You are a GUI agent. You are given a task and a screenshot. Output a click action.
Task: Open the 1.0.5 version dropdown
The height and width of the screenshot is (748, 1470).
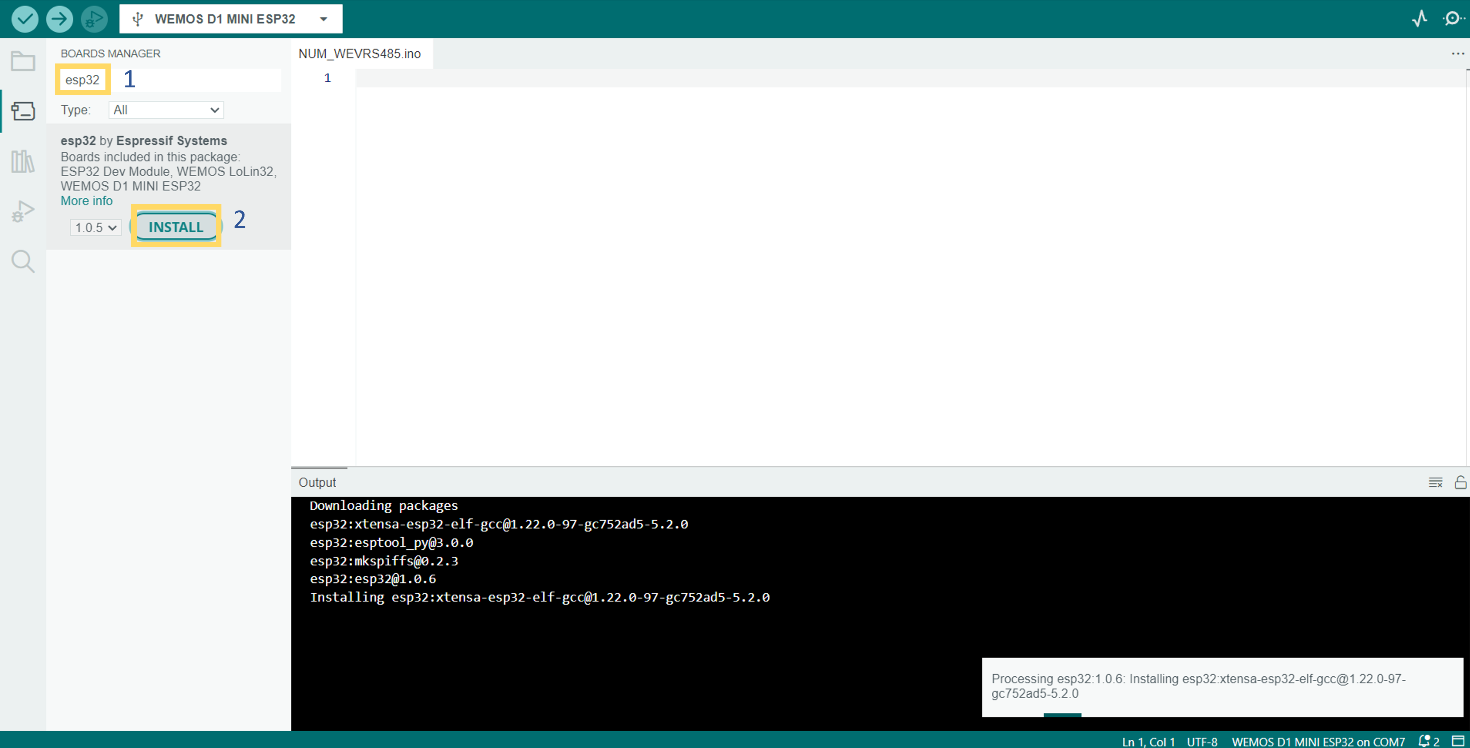[x=96, y=228]
